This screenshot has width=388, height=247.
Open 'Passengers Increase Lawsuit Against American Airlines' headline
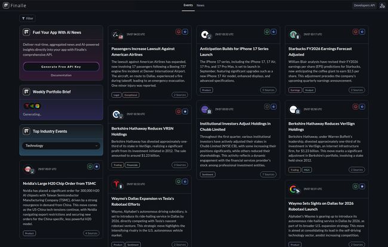pyautogui.click(x=143, y=51)
